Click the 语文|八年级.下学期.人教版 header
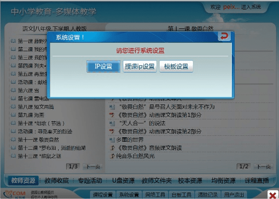279x199 pixels. [54, 28]
